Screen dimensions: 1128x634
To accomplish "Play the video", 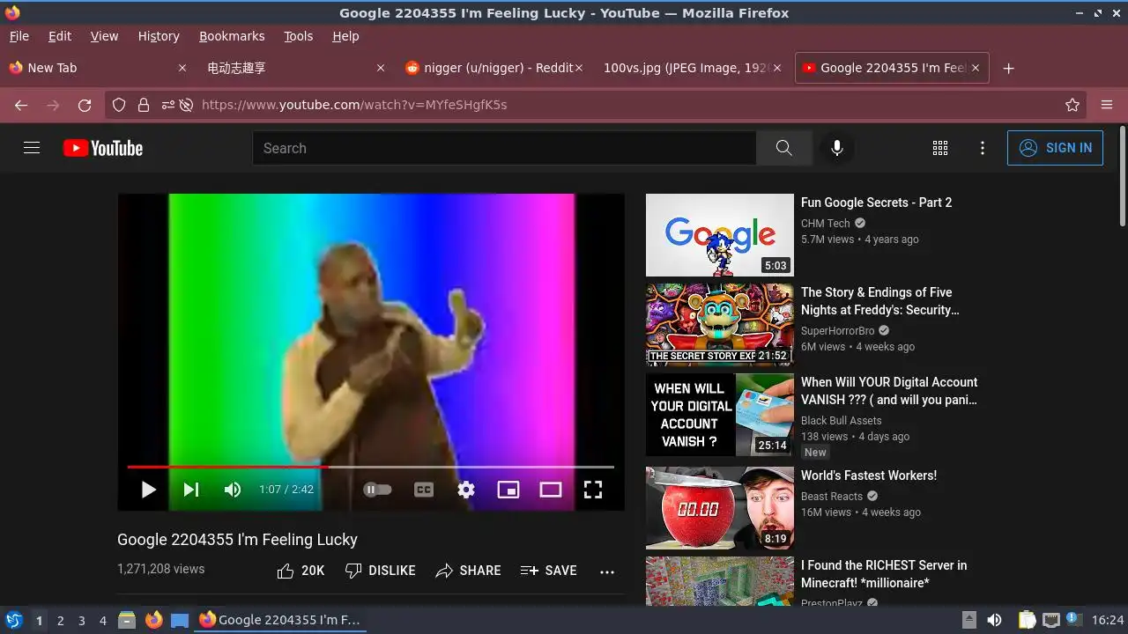I will point(148,490).
